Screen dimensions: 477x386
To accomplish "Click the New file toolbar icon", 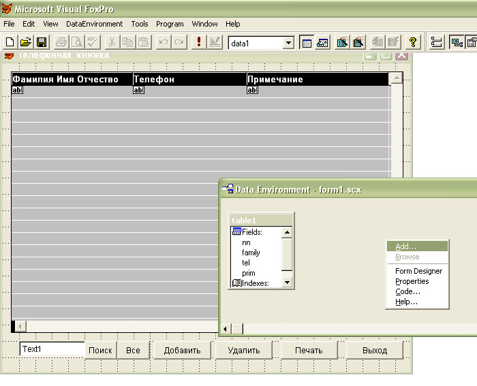I will (10, 42).
